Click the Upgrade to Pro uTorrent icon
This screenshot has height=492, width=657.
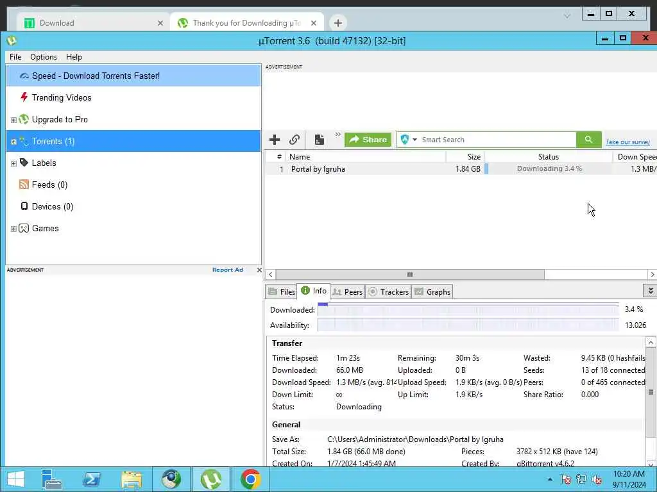tap(24, 119)
